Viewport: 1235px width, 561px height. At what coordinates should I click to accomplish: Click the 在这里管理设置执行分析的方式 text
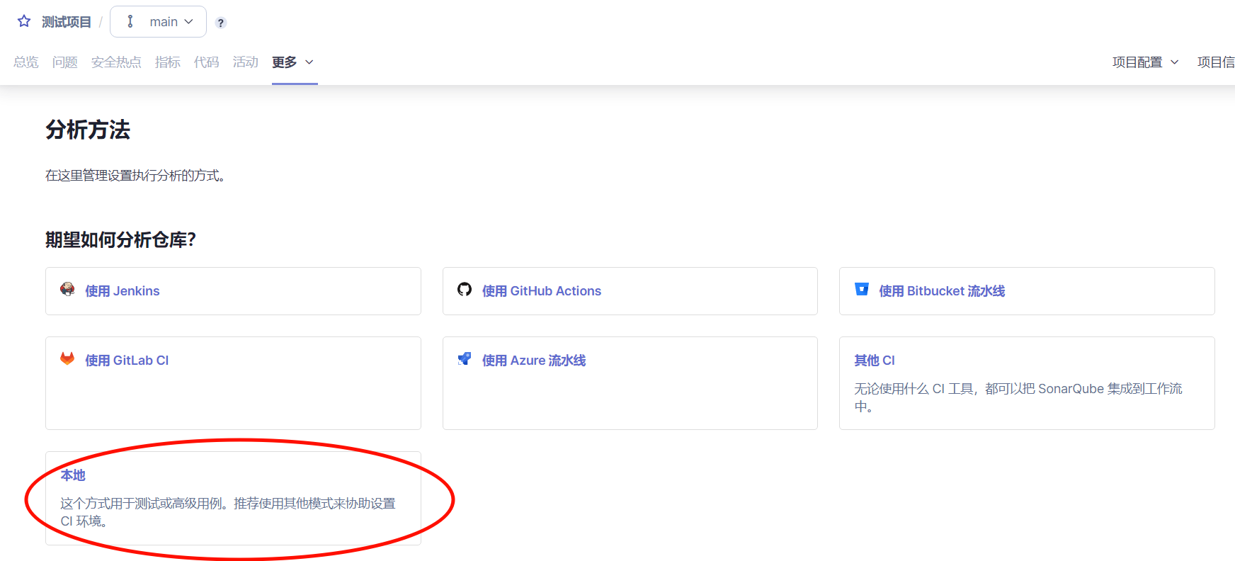tap(135, 176)
